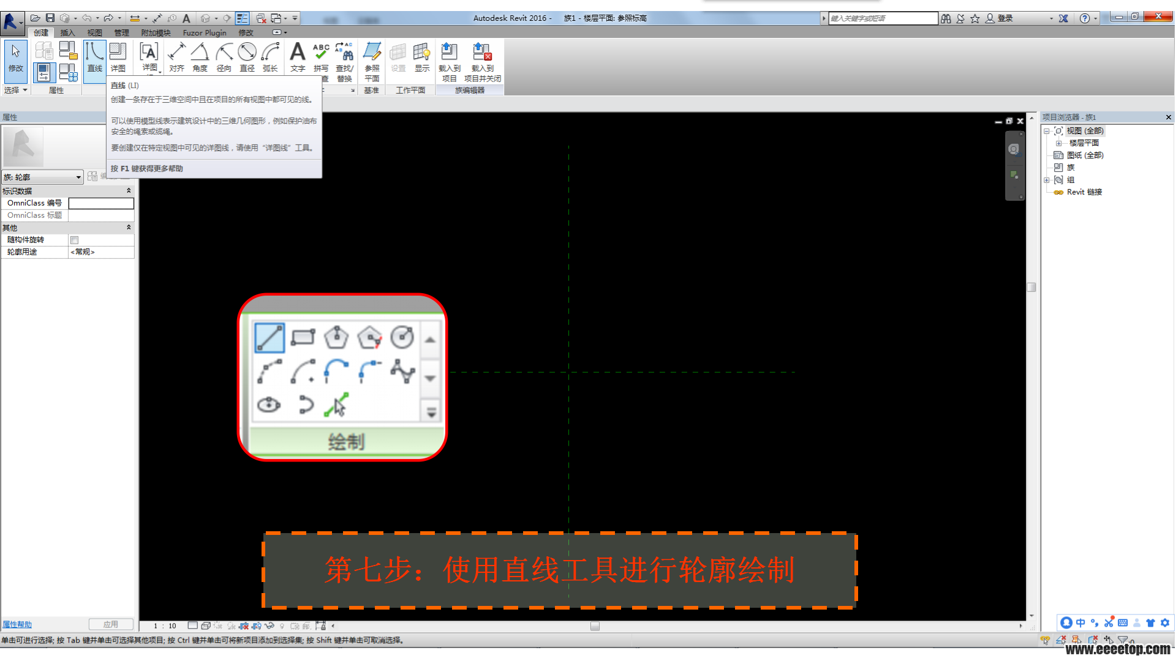Click the Undo arrow icon
This screenshot has width=1176, height=661.
point(87,18)
